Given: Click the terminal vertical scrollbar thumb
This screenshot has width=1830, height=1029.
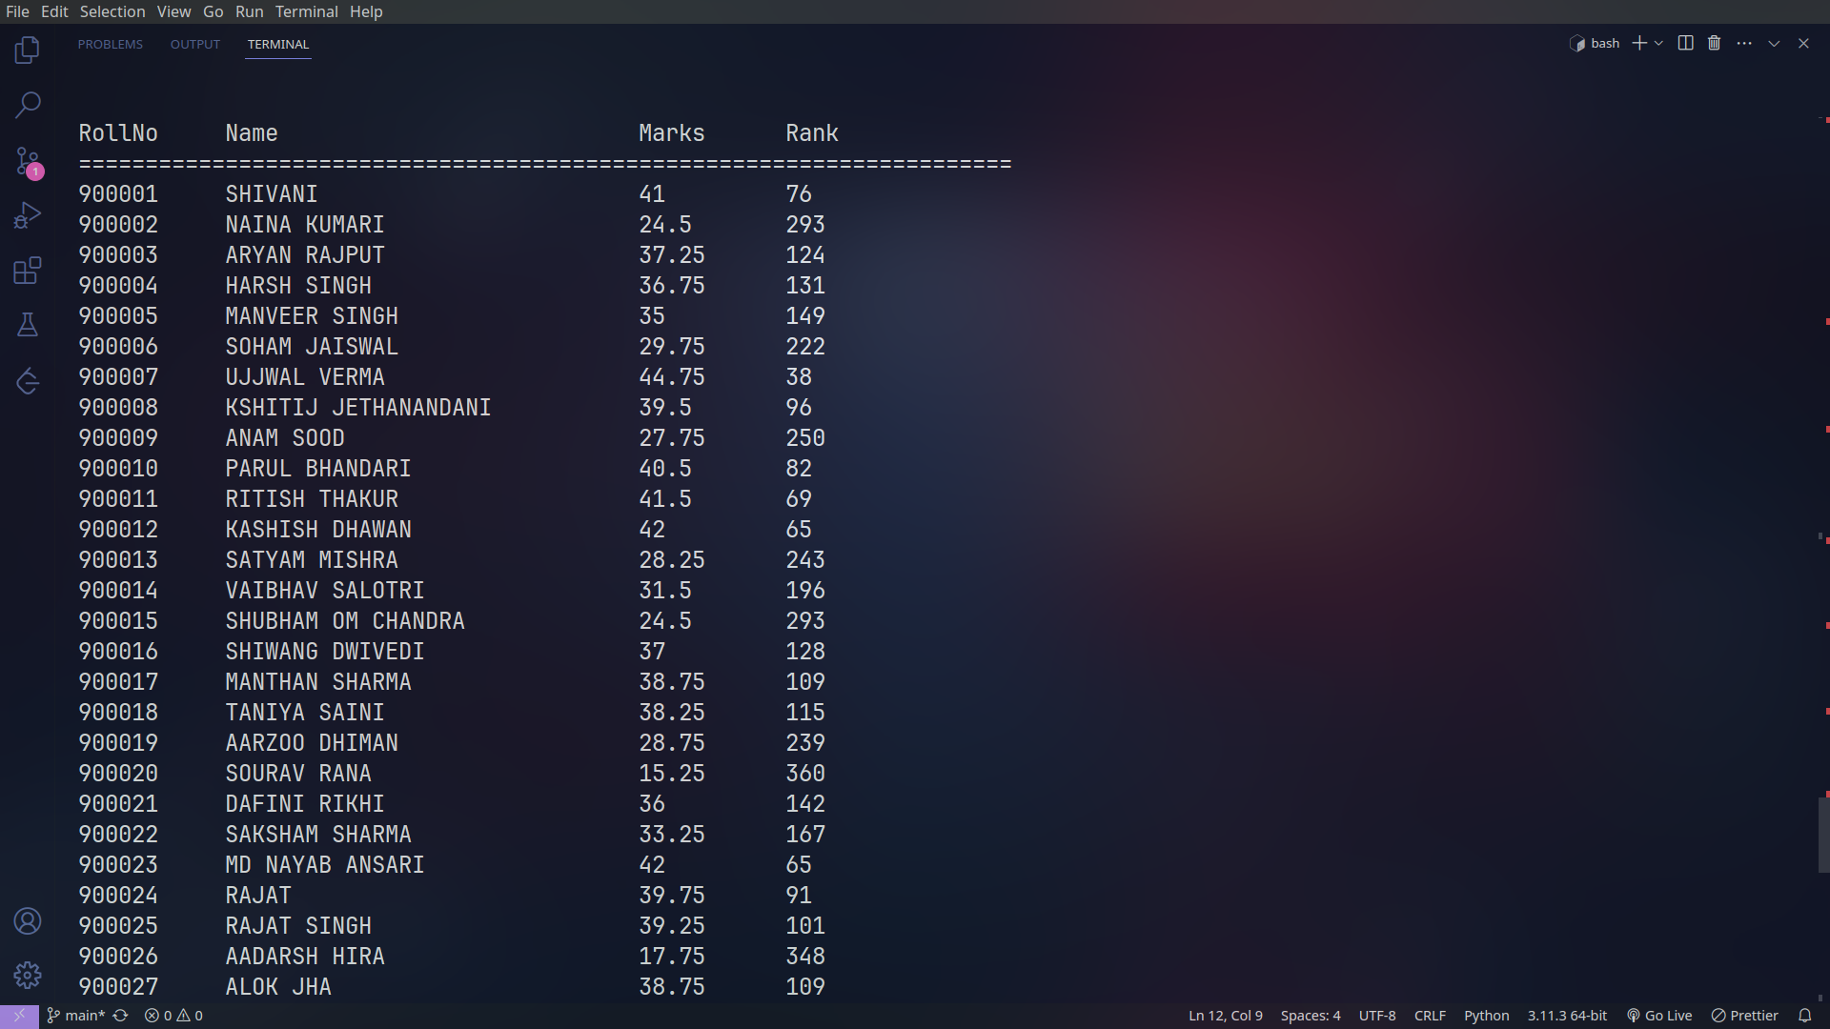Looking at the screenshot, I should click(x=1822, y=835).
